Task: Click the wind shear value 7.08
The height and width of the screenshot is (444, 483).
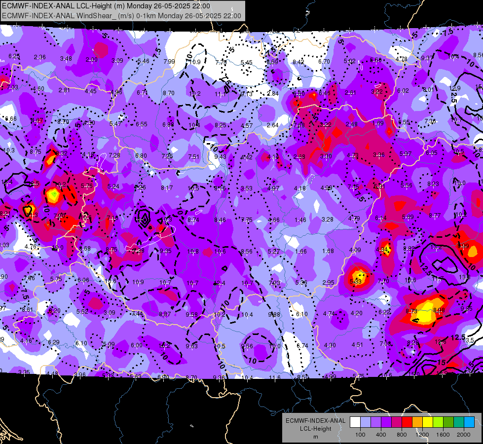Action: coord(385,343)
